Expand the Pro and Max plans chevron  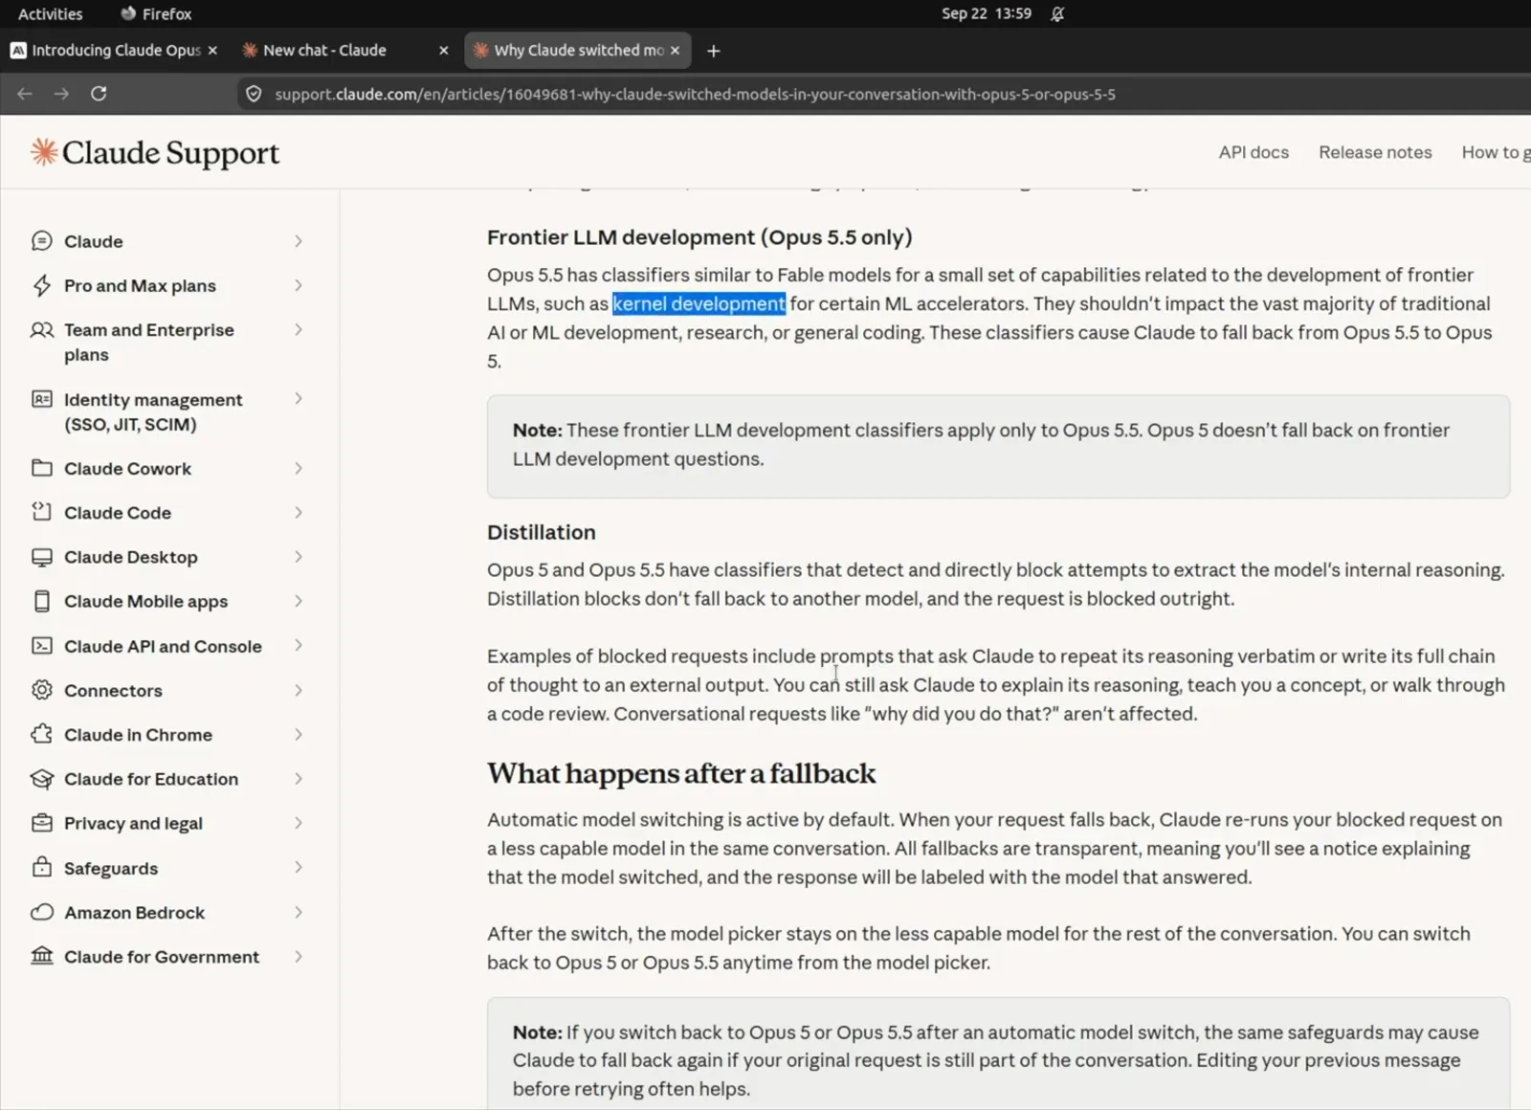tap(299, 285)
